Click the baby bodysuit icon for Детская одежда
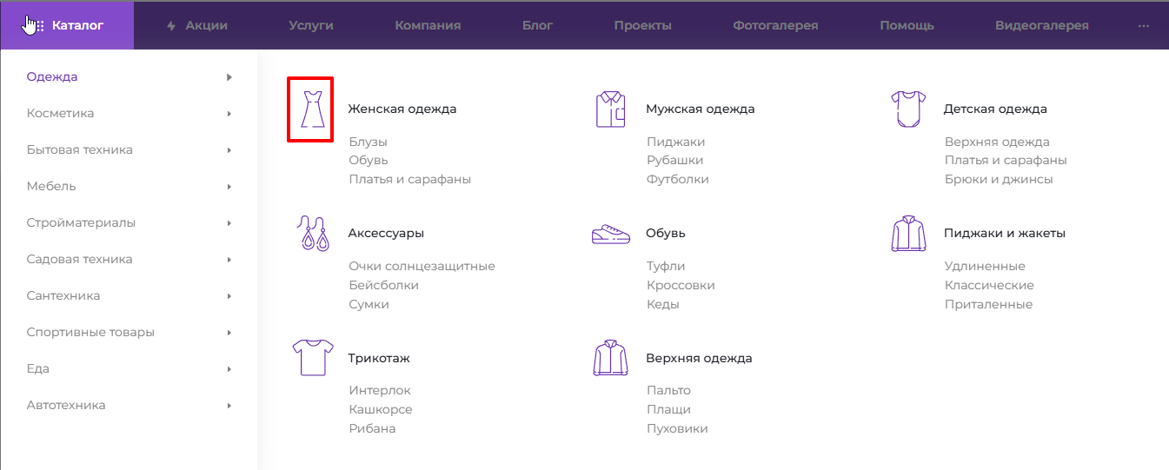The image size is (1169, 470). (908, 109)
